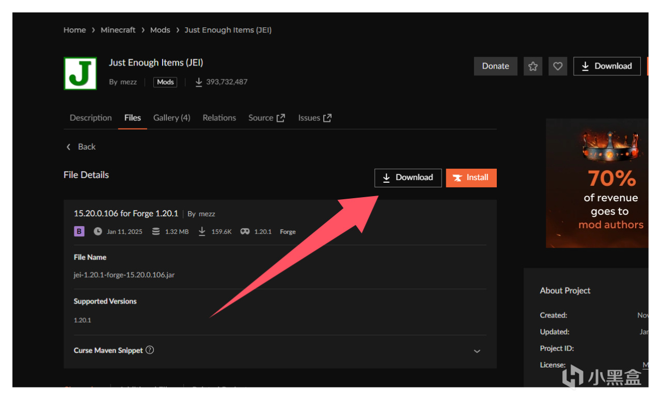661x400 pixels.
Task: Click the clock icon beside Jan 11, 2025
Action: [x=98, y=231]
